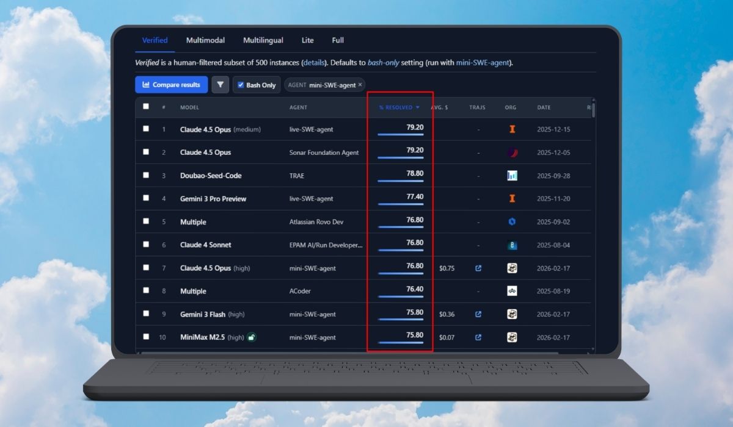Check the row 1 Claude 4.5 Opus (medium) checkbox
The image size is (733, 427).
pos(145,129)
